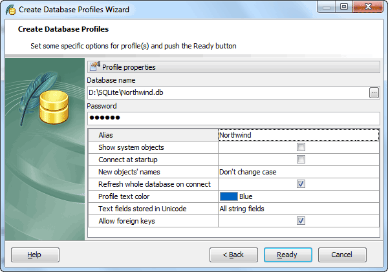Click the blue color swatch
Viewport: 388px width, 272px height.
click(x=229, y=196)
